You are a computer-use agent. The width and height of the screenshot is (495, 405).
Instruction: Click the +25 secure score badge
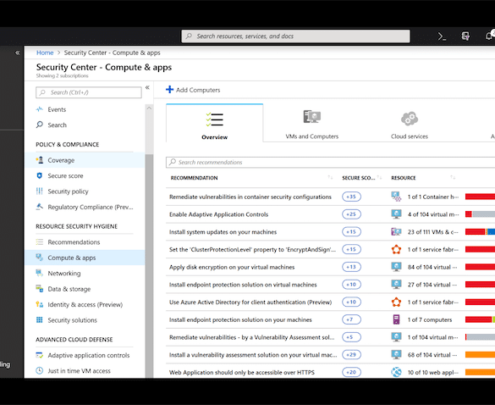point(351,214)
